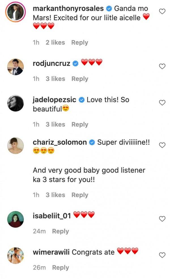Open chariz_solomon's avatar

[x=16, y=145]
